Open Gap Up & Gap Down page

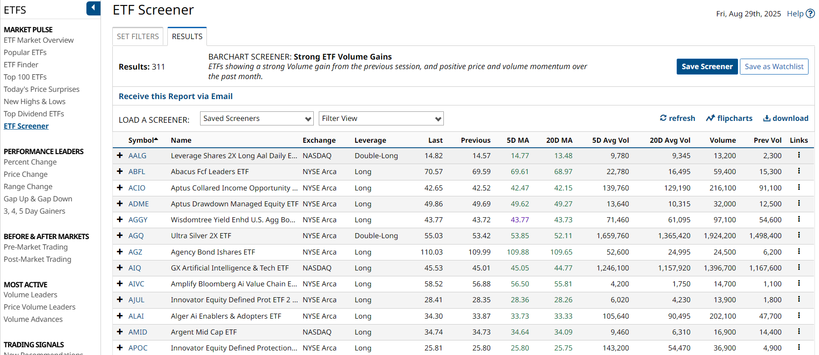38,199
